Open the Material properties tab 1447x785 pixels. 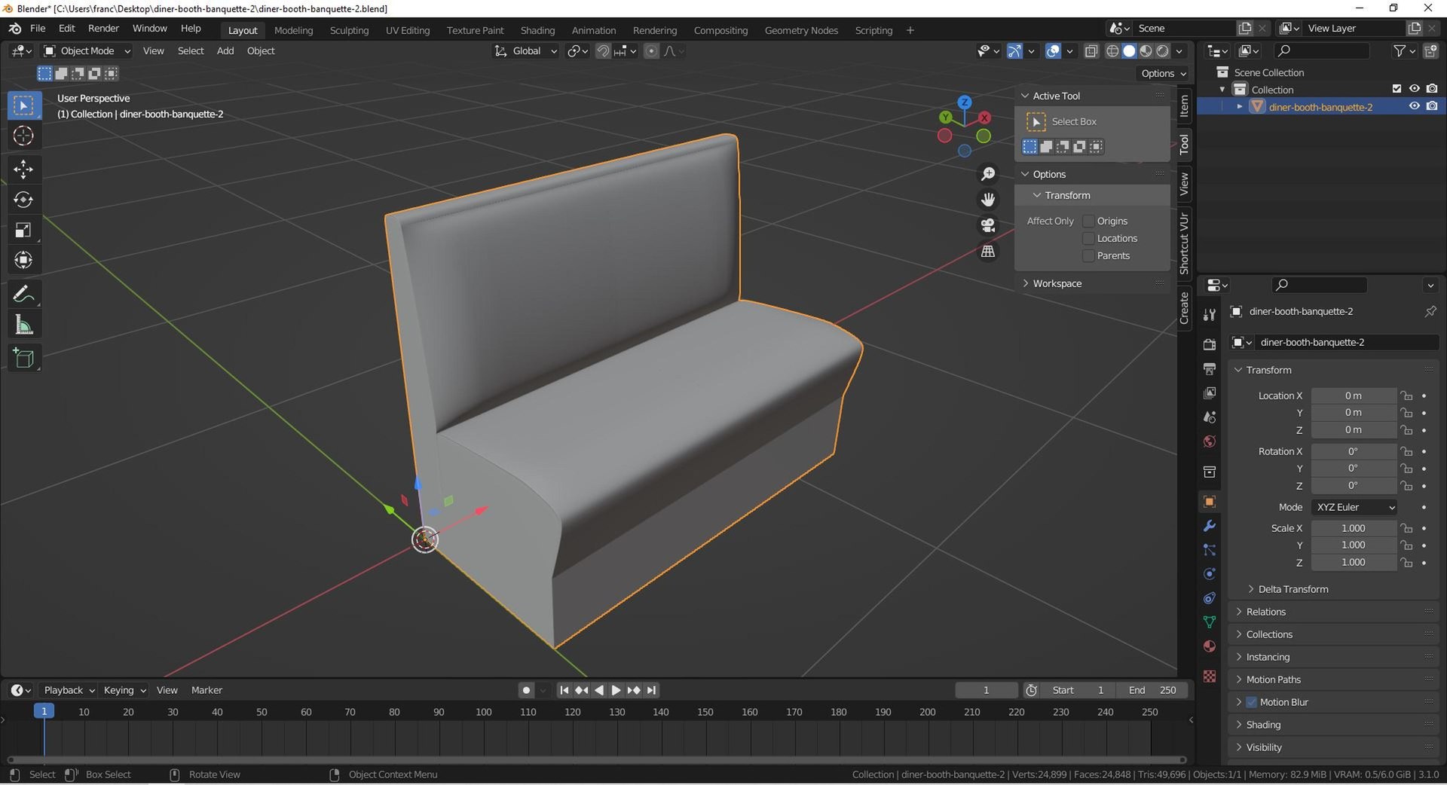1210,646
